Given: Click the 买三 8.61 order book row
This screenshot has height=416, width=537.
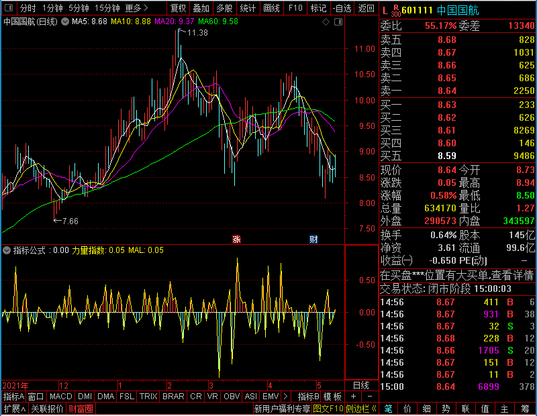Looking at the screenshot, I should 457,130.
